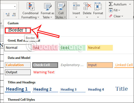This screenshot has height=103, width=134.
Task: Click the Increase Decimal icon
Action: (7, 15)
